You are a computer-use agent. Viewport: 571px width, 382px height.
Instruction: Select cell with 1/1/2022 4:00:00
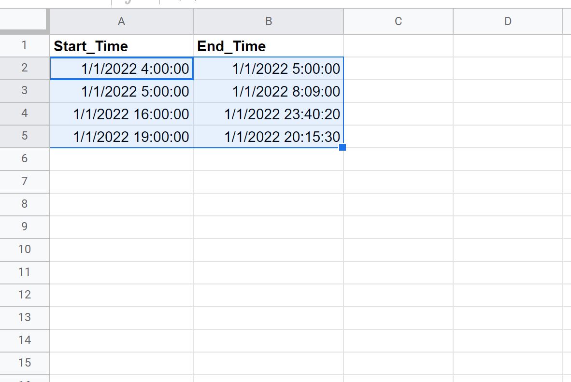[x=121, y=69]
